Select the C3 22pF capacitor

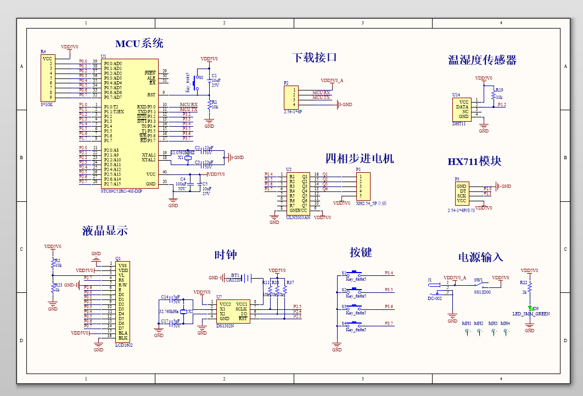201,165
